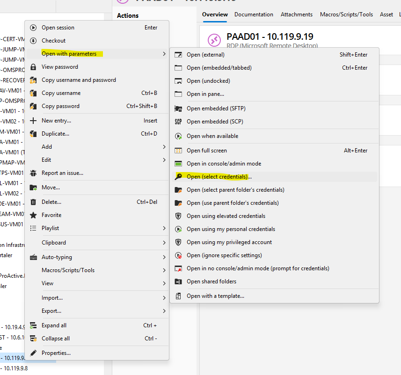Click the Shift+Enter shortcut label
The height and width of the screenshot is (375, 401).
353,55
